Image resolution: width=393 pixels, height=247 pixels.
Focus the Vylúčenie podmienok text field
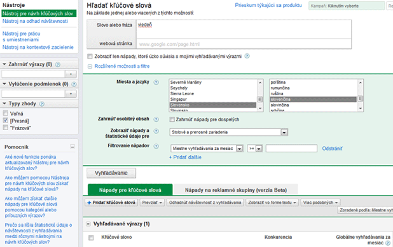(33, 94)
